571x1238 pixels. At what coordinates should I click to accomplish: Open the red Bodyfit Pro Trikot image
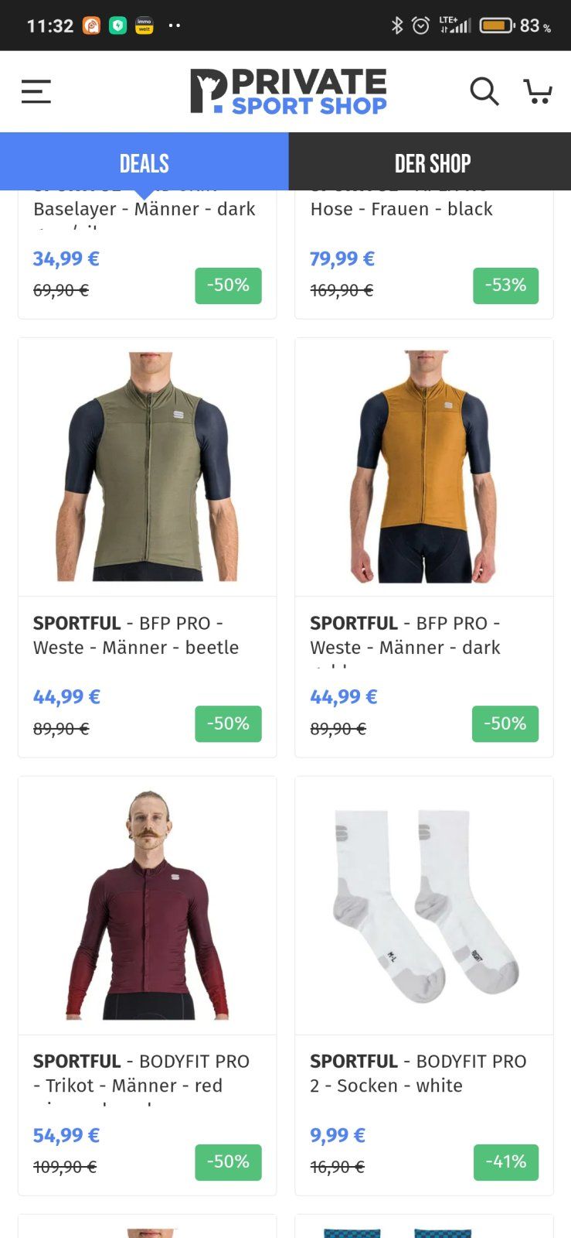(148, 905)
